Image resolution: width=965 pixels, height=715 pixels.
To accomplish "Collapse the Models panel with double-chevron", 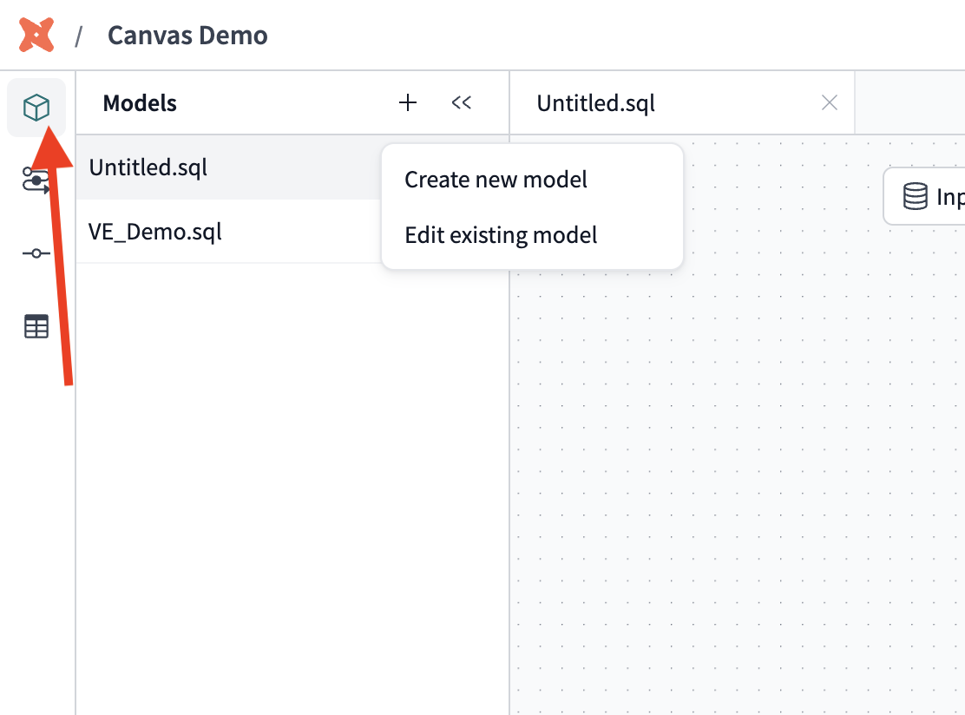I will pyautogui.click(x=461, y=102).
